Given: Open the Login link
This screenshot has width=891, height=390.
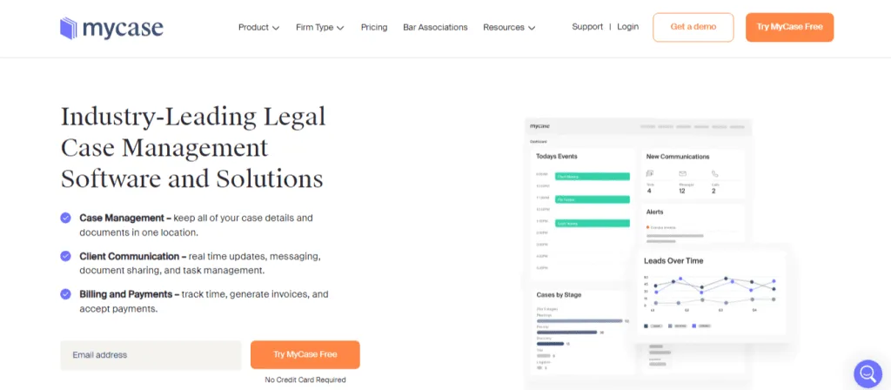Looking at the screenshot, I should click(628, 27).
